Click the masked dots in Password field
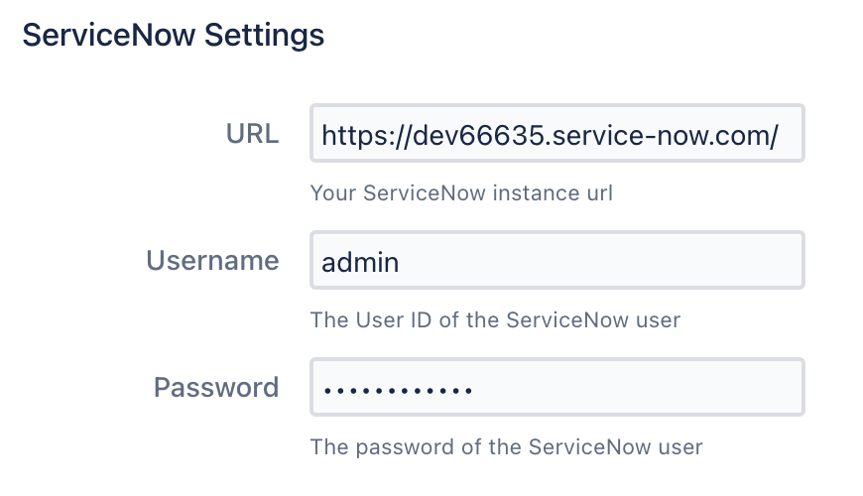Image resolution: width=863 pixels, height=496 pixels. [397, 388]
